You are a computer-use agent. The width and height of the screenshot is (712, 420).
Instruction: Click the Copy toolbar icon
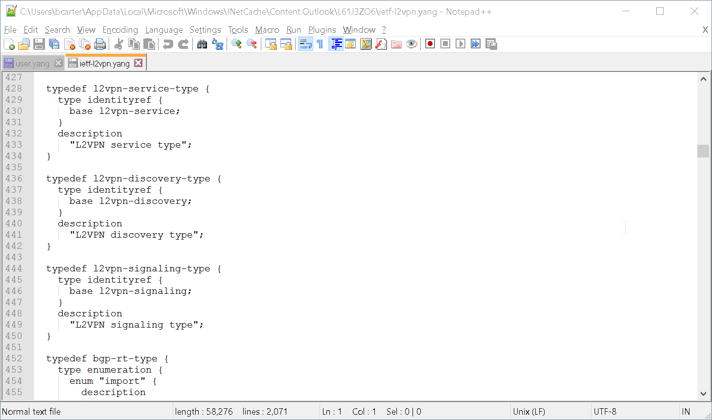point(134,44)
